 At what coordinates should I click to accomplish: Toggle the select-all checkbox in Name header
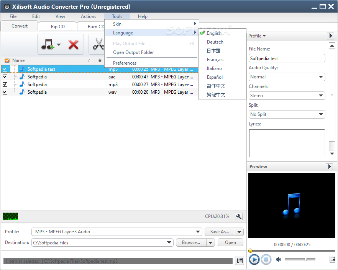pos(7,60)
